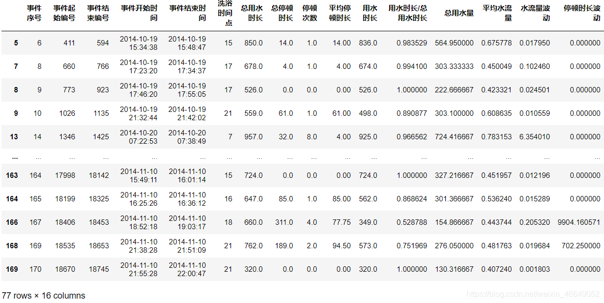Click ratio value 0.890877

pos(412,113)
